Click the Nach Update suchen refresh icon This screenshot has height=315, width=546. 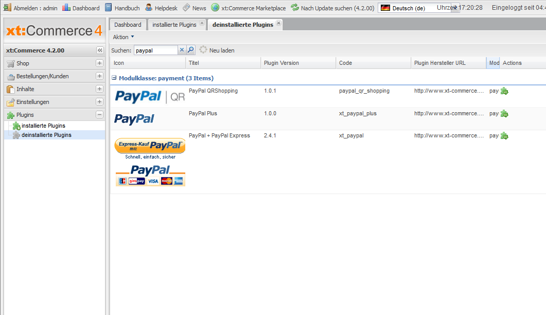pos(295,7)
